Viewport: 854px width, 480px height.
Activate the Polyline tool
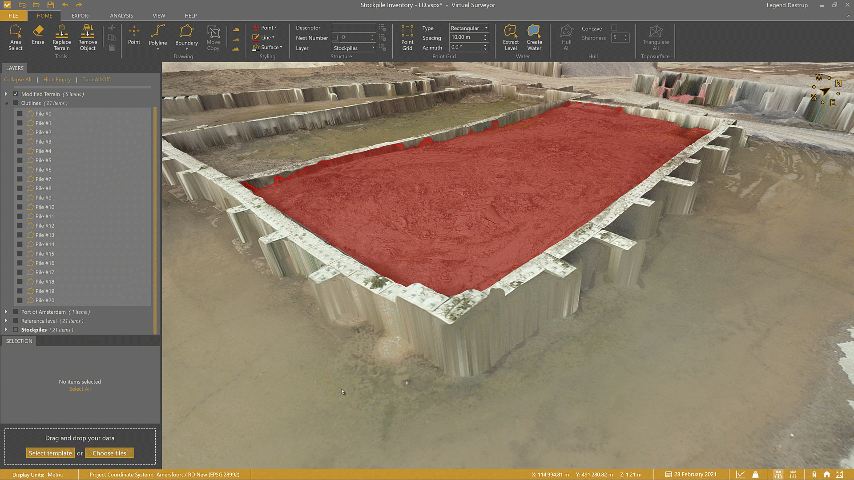tap(157, 36)
